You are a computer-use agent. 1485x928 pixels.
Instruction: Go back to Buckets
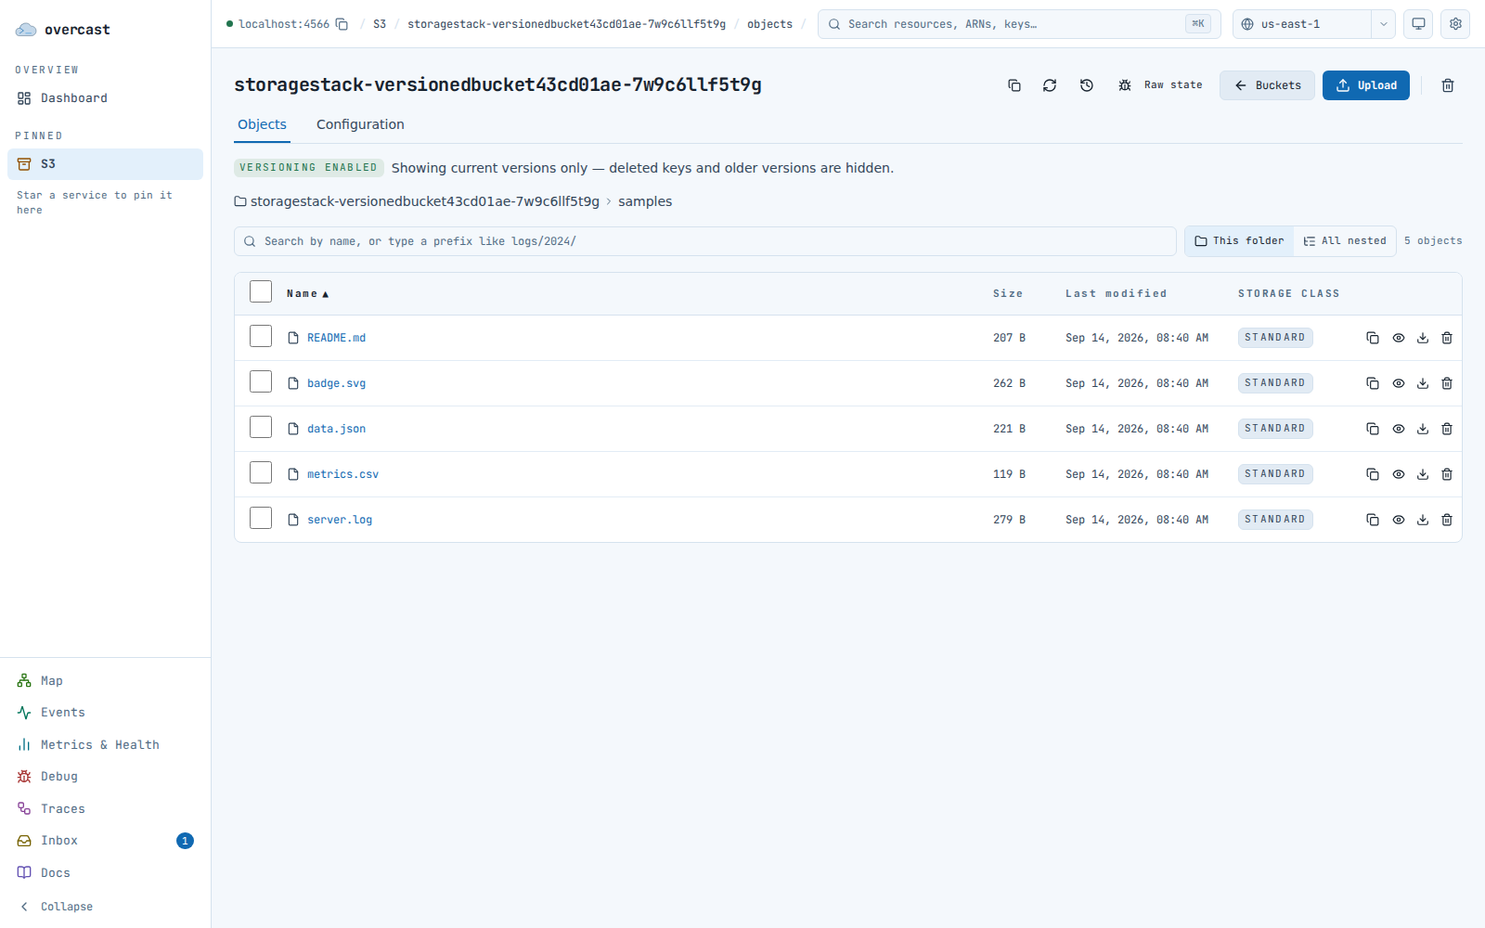pyautogui.click(x=1267, y=85)
